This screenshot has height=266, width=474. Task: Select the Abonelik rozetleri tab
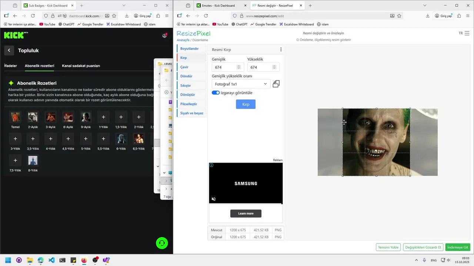click(x=40, y=66)
